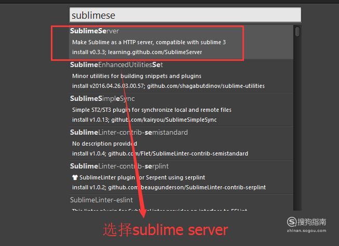Click 'install v0.3.3; learning.github.com/SublimeServer' line
This screenshot has width=339, height=246.
(x=137, y=52)
